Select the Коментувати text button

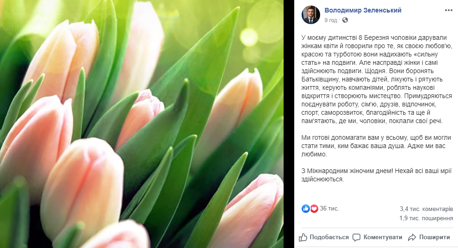383,237
